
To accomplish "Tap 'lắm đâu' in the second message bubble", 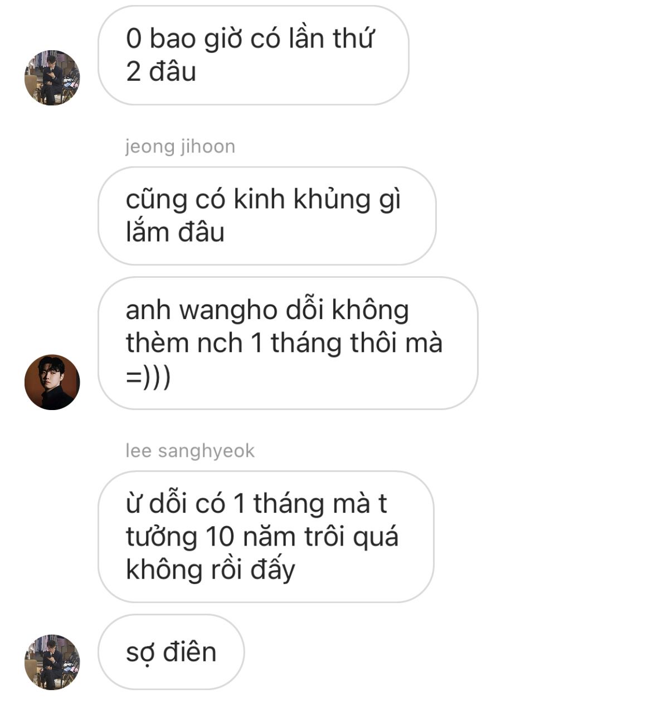I will click(175, 232).
